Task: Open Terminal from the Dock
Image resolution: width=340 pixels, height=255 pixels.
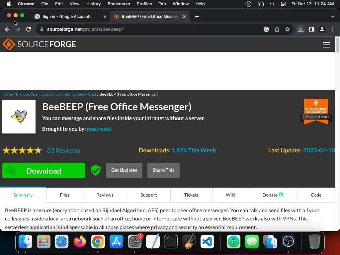Action: click(171, 241)
